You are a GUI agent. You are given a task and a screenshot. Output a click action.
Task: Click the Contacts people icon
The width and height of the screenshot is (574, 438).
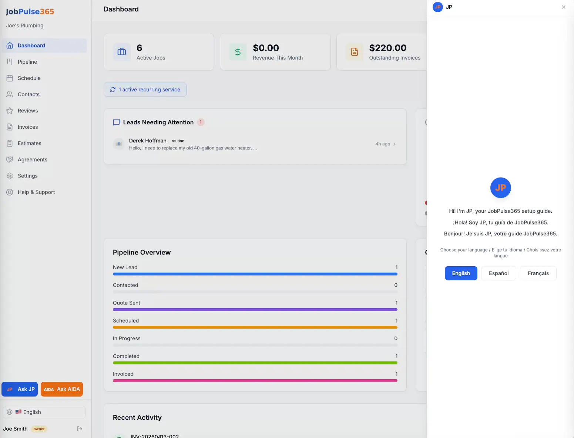(10, 94)
